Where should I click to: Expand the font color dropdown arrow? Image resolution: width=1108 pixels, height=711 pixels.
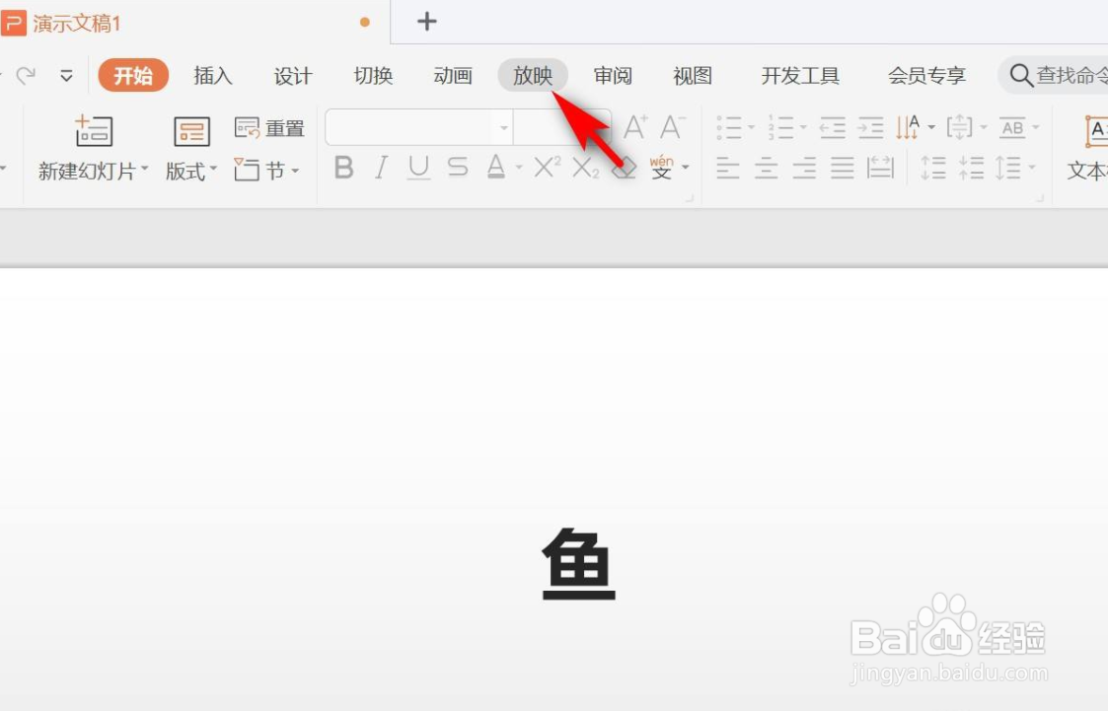click(519, 168)
